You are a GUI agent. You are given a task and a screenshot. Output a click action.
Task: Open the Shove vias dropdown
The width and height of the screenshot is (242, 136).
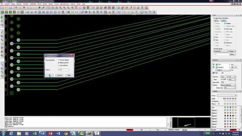tap(230, 88)
